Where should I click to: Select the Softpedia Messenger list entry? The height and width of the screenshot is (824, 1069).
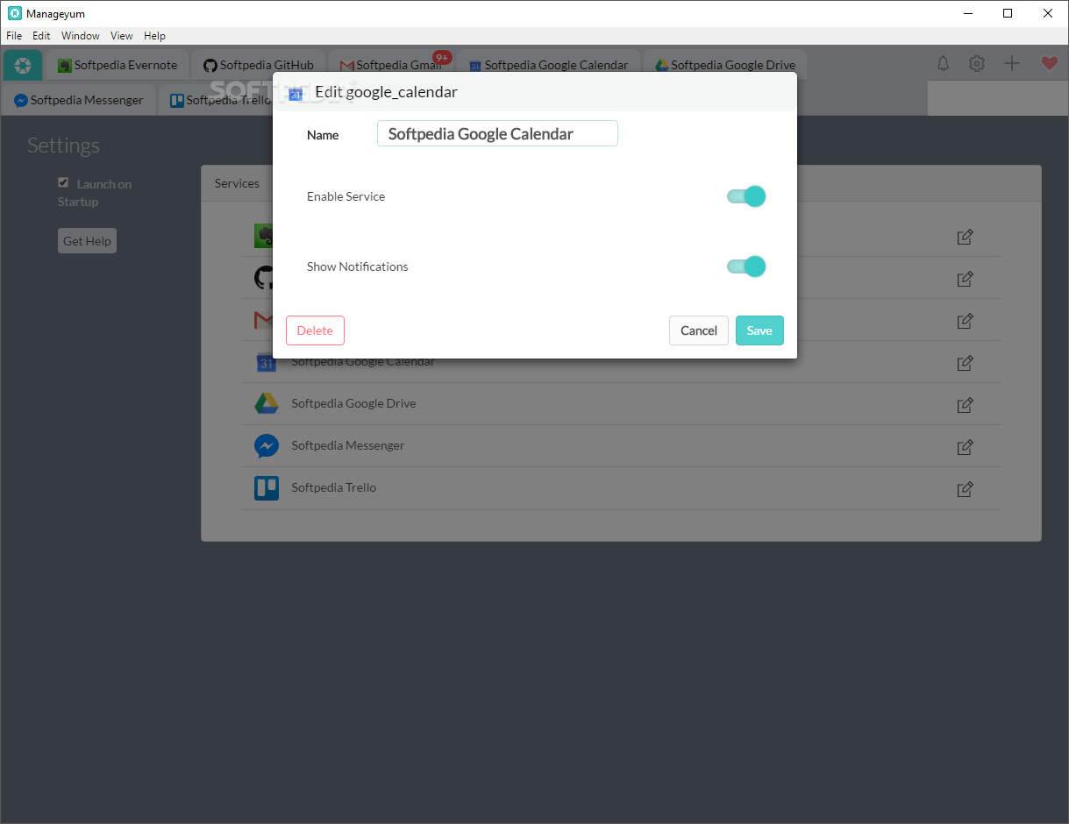click(621, 445)
